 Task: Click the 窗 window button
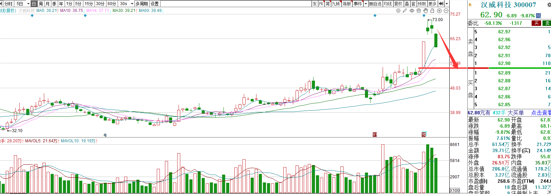(x=413, y=4)
